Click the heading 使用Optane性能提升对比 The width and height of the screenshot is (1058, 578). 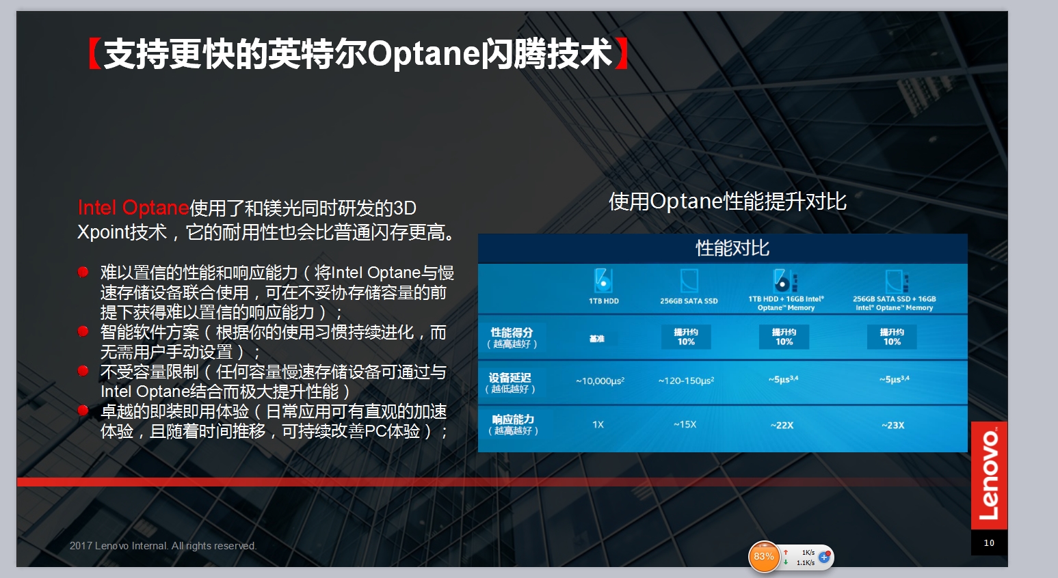pos(728,201)
